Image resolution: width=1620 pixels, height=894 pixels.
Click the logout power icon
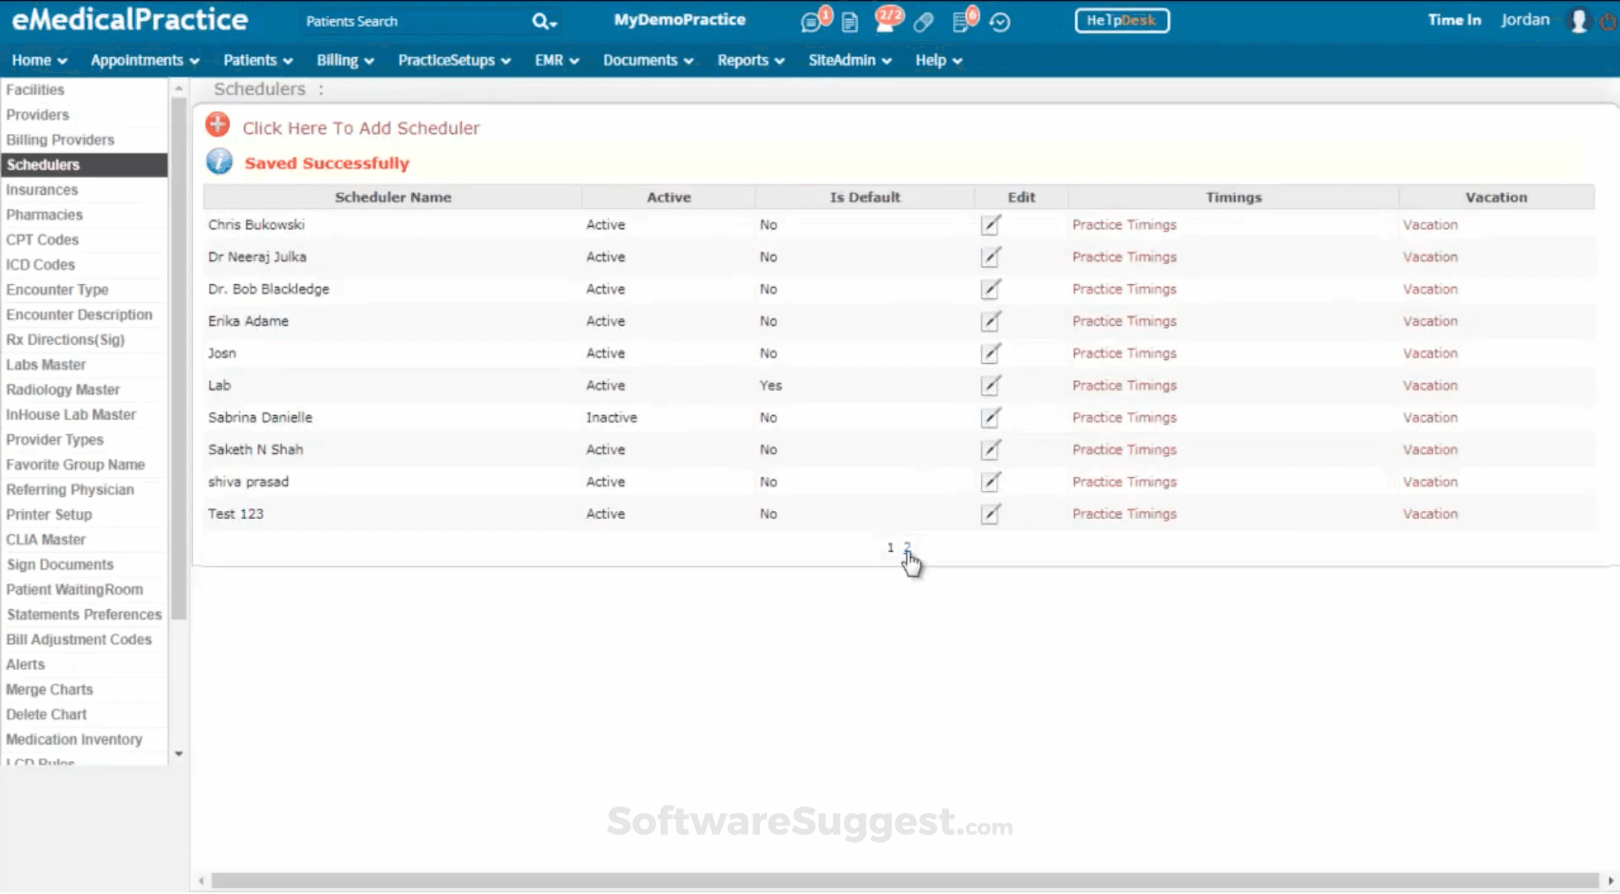tap(1609, 21)
